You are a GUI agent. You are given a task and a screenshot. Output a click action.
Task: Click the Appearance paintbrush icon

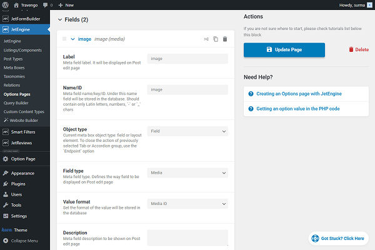tap(6, 173)
